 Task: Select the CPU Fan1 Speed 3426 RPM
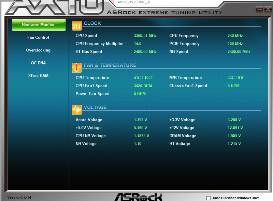click(x=143, y=86)
